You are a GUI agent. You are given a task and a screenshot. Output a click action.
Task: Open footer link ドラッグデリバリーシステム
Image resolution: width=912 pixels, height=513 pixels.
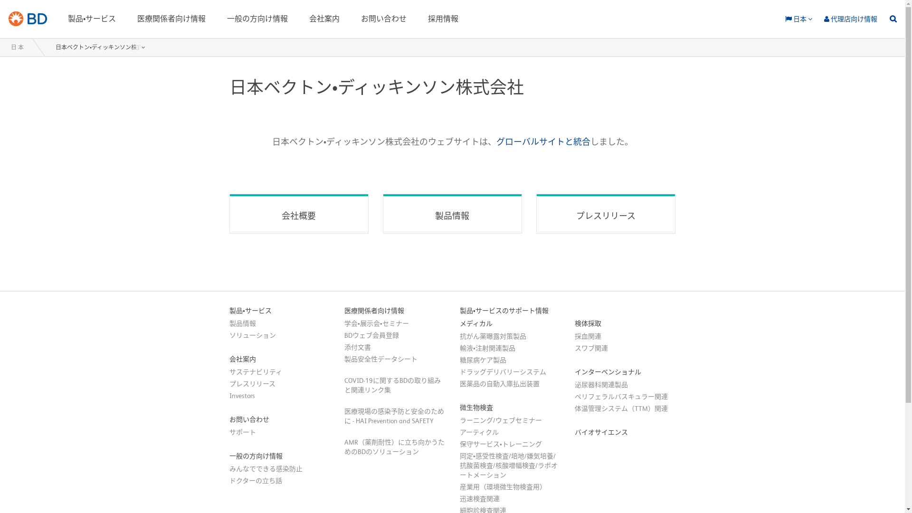tap(503, 372)
